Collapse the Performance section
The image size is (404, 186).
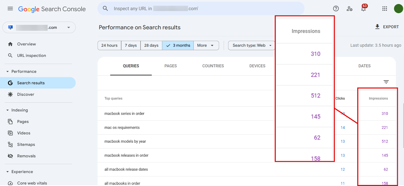pos(8,72)
